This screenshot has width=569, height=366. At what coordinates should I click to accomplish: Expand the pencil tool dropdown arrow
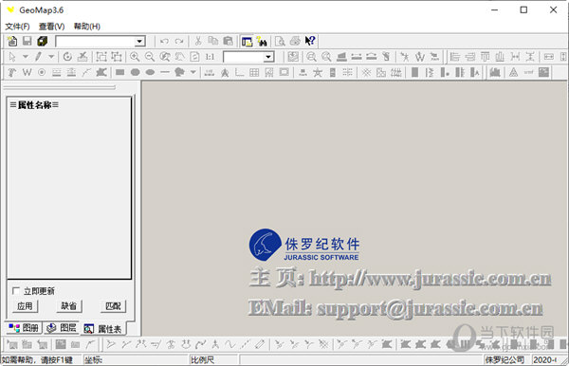51,57
